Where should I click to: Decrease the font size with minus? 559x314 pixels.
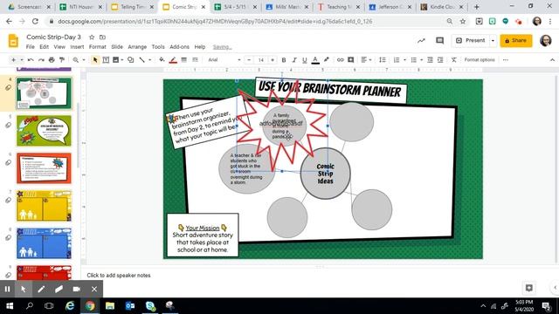pos(249,60)
